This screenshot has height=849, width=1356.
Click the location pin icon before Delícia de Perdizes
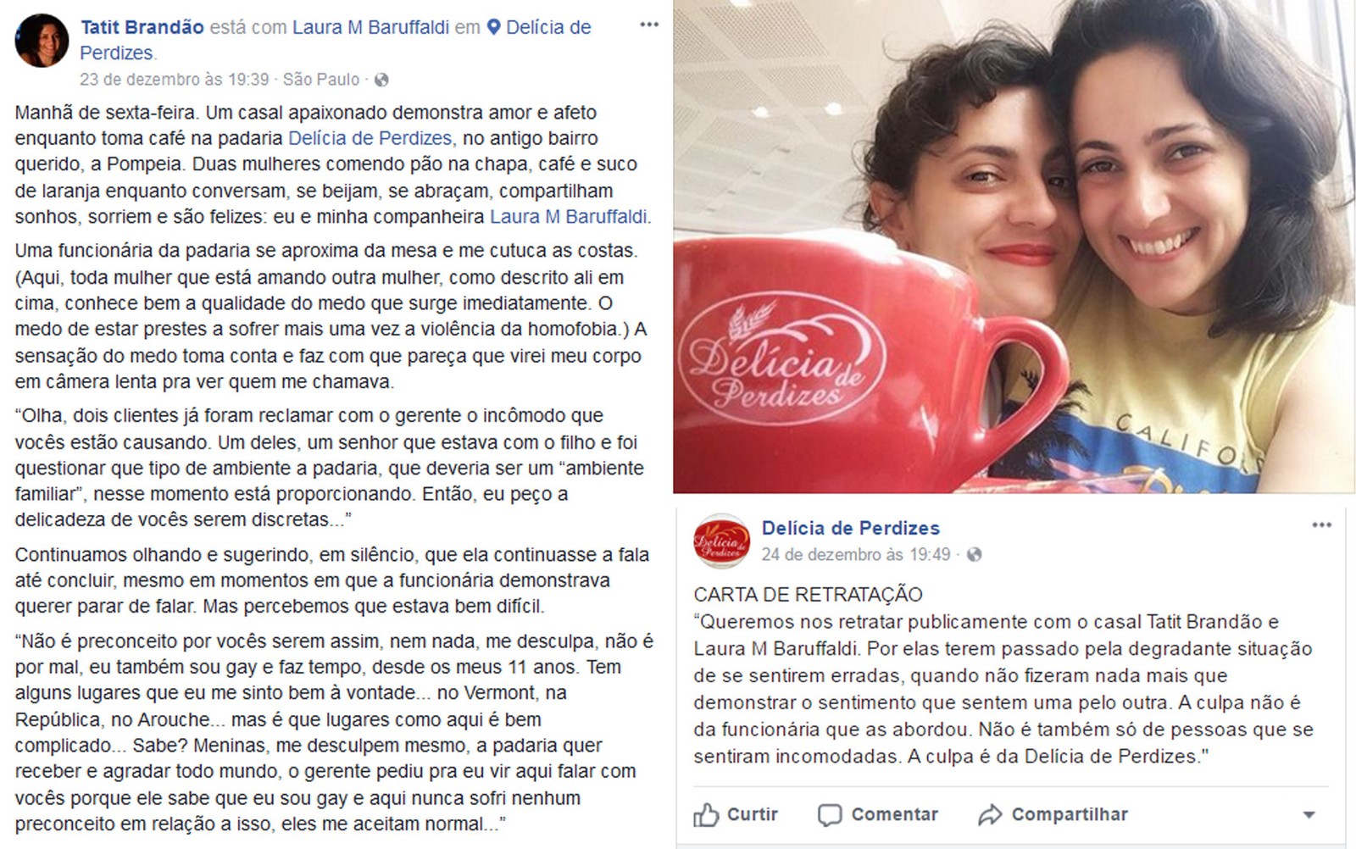point(494,27)
